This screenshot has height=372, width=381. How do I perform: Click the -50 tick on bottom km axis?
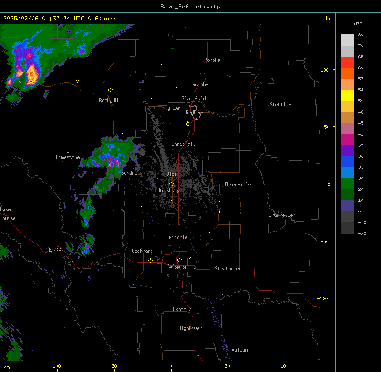pyautogui.click(x=113, y=366)
